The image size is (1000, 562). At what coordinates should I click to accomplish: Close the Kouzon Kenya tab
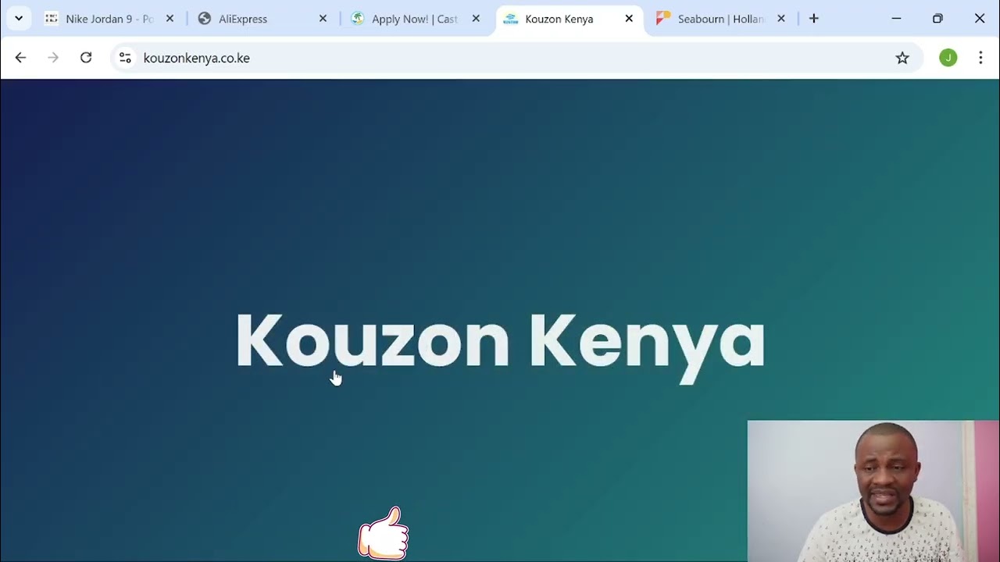pyautogui.click(x=629, y=19)
